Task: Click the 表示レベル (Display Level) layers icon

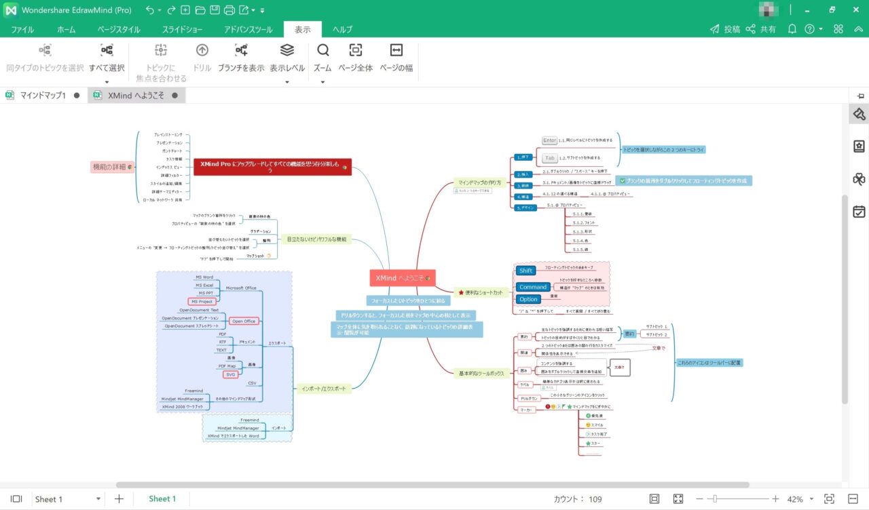Action: [287, 50]
